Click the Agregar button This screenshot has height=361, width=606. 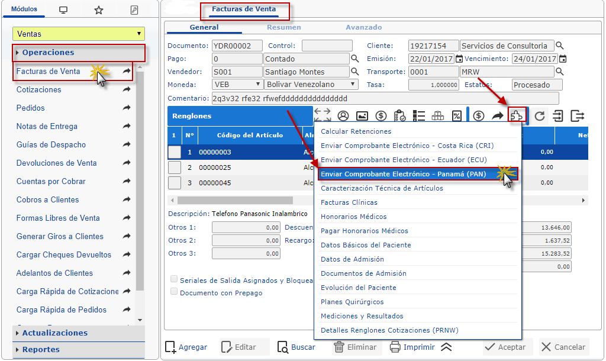(186, 347)
